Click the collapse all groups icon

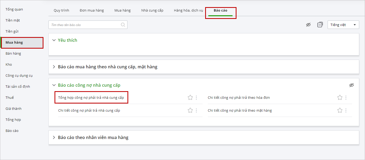point(320,25)
